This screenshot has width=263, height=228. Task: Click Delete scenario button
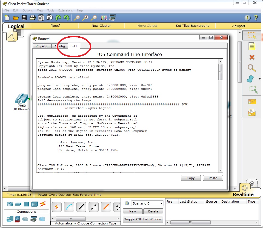(x=153, y=211)
